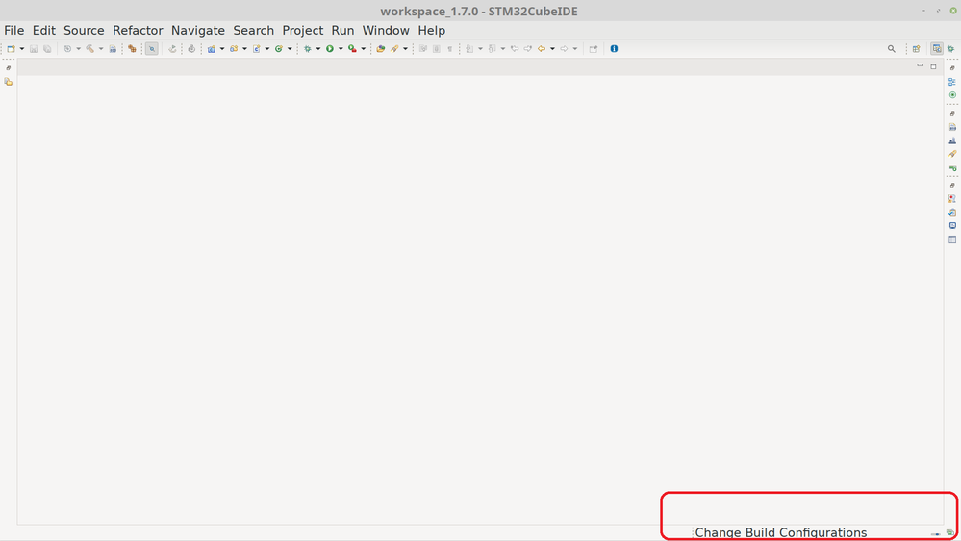961x541 pixels.
Task: Minimize the empty editor area
Action: (x=920, y=65)
